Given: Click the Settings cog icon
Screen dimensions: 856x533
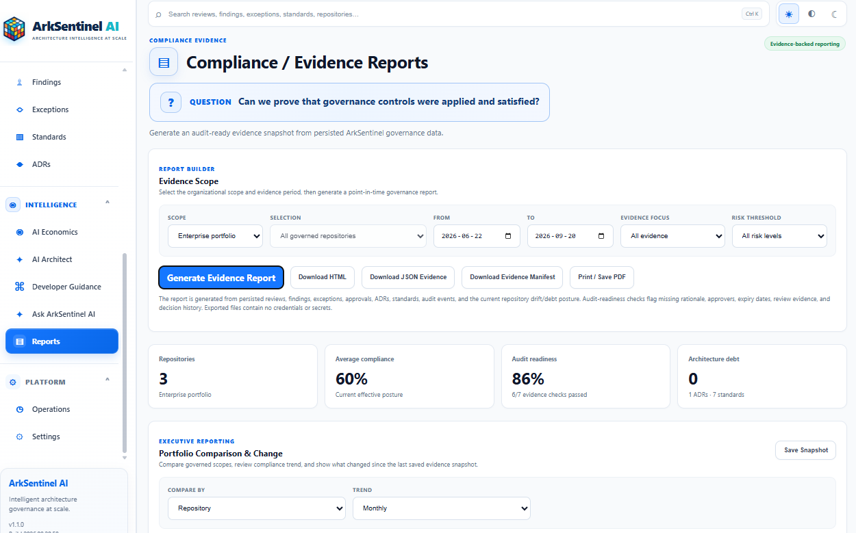Looking at the screenshot, I should coord(19,437).
